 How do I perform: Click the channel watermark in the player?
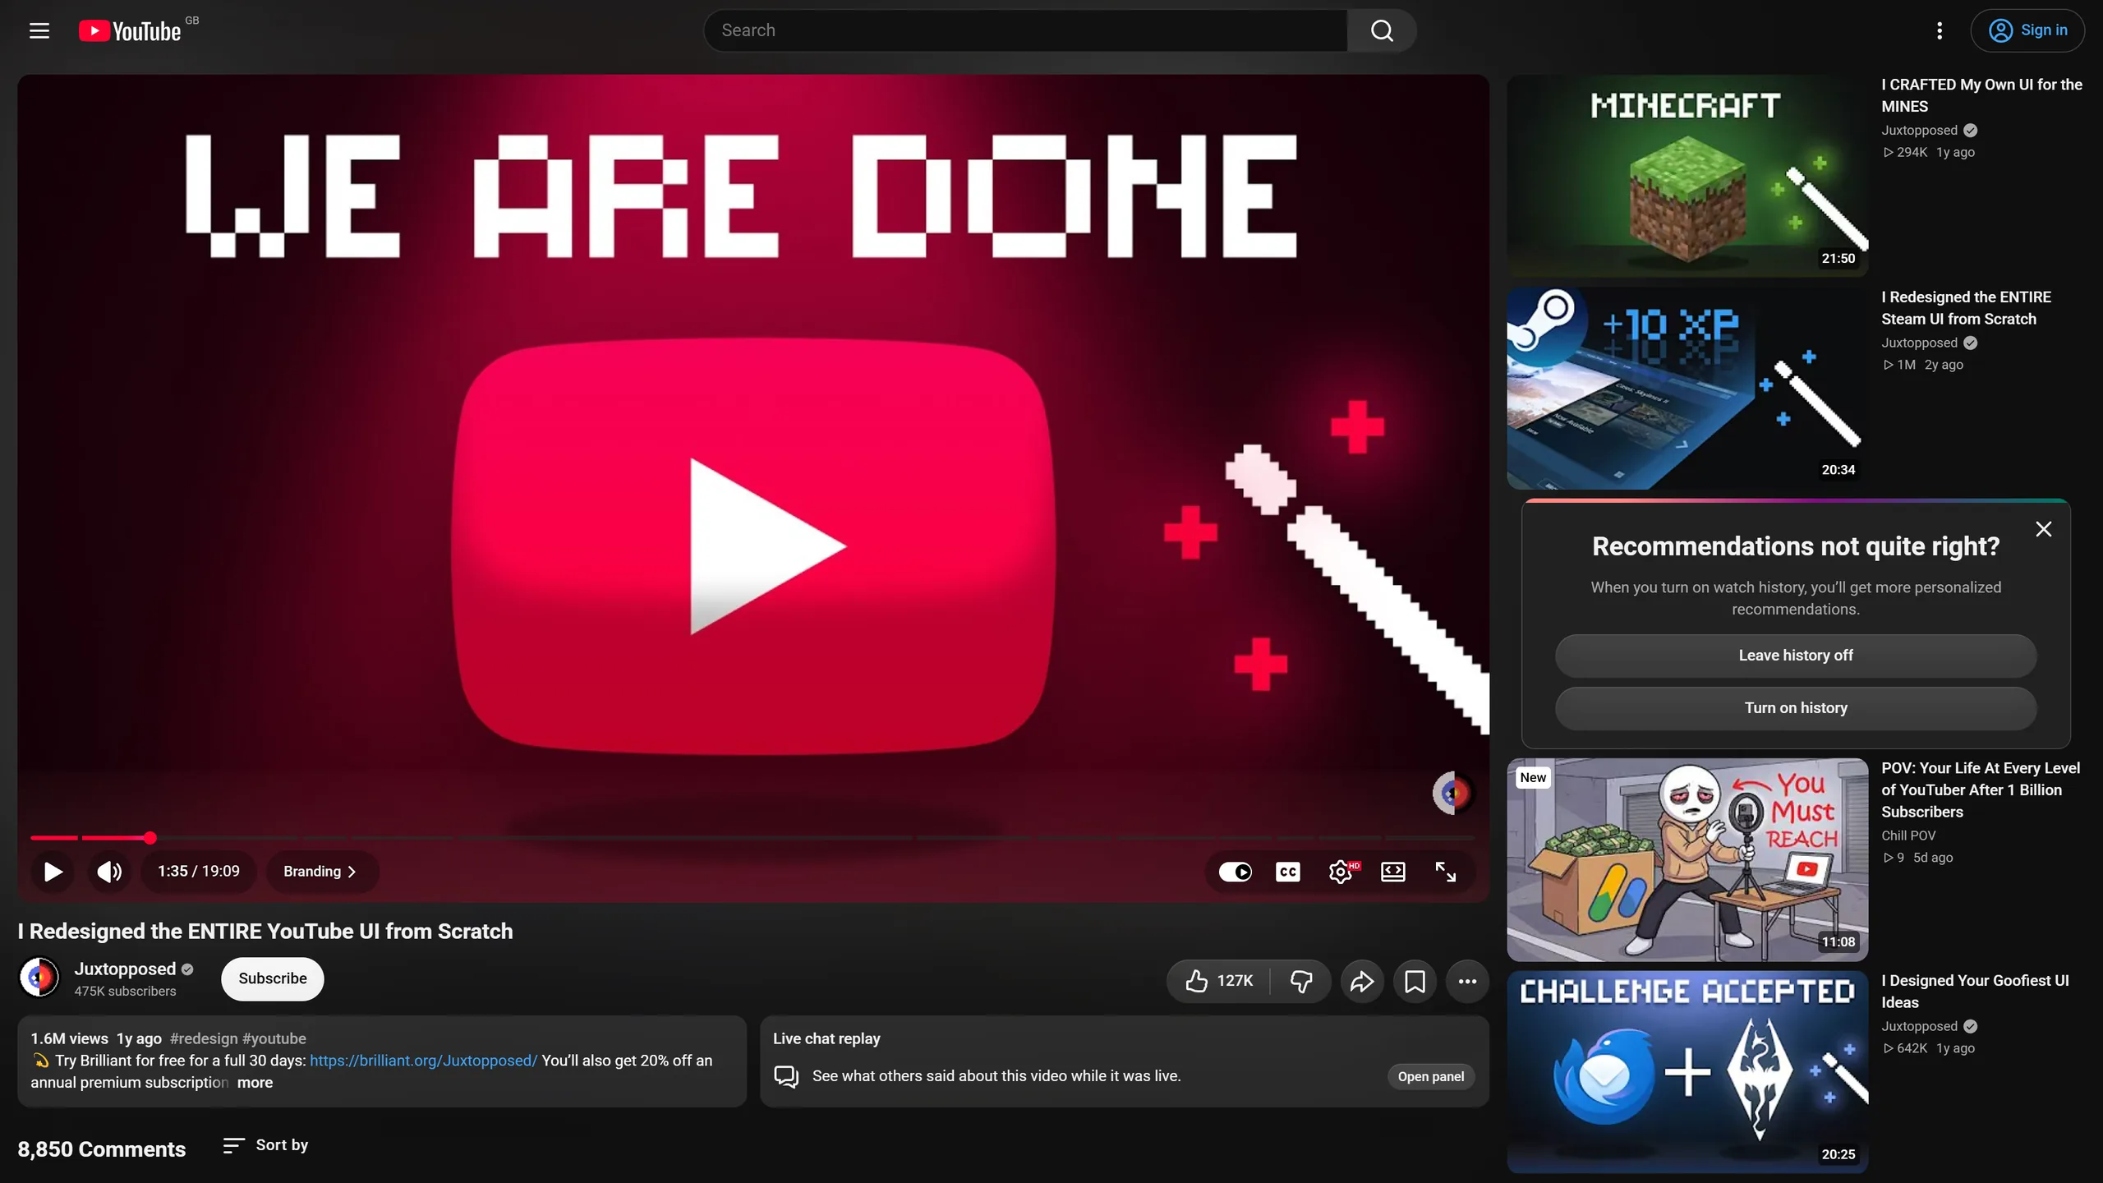pyautogui.click(x=1453, y=793)
